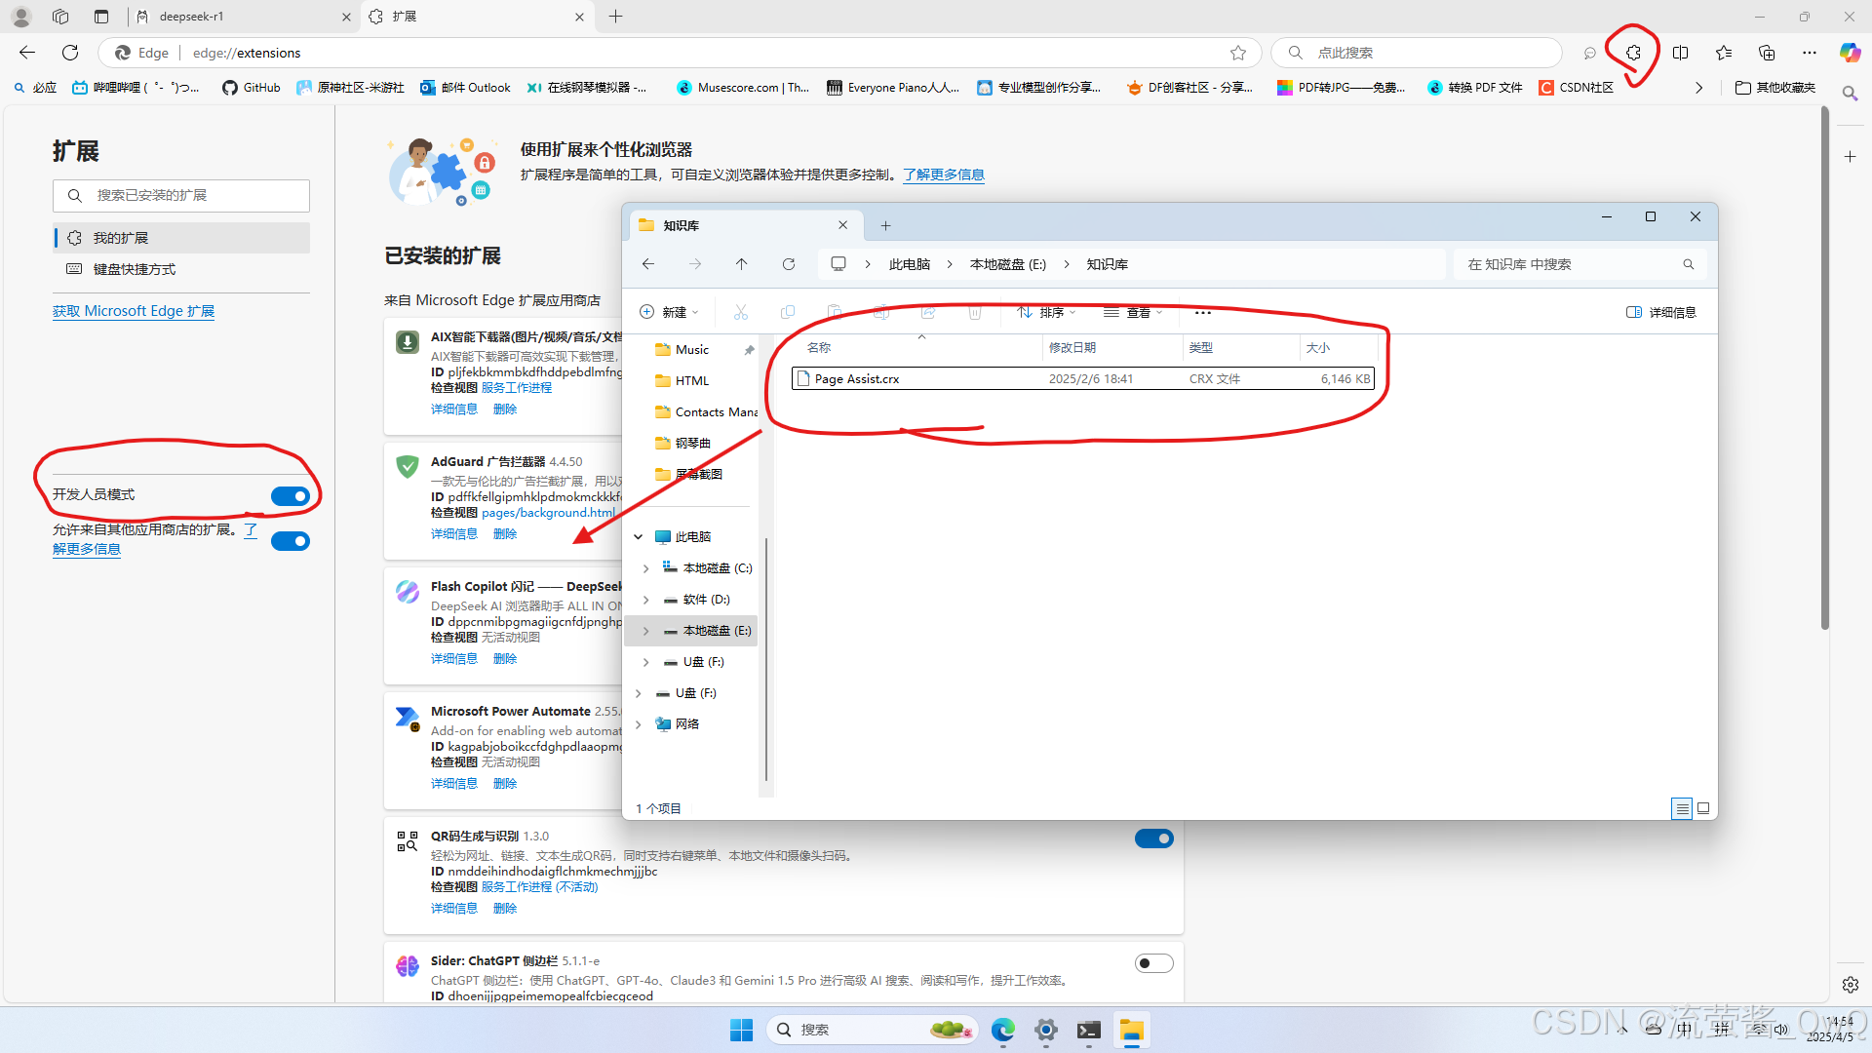Open AdGuard's pages/background.html inspect link
Viewport: 1872px width, 1053px height.
[548, 513]
